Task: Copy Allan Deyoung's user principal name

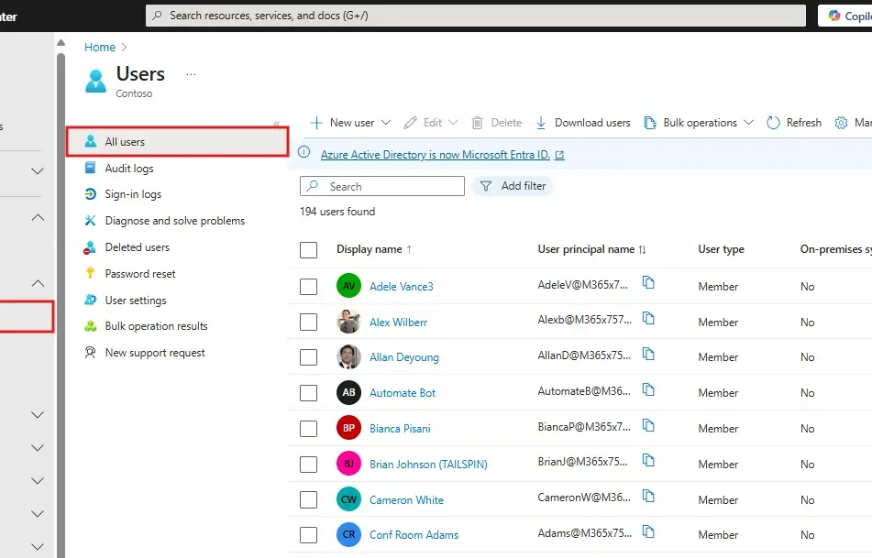Action: point(648,354)
